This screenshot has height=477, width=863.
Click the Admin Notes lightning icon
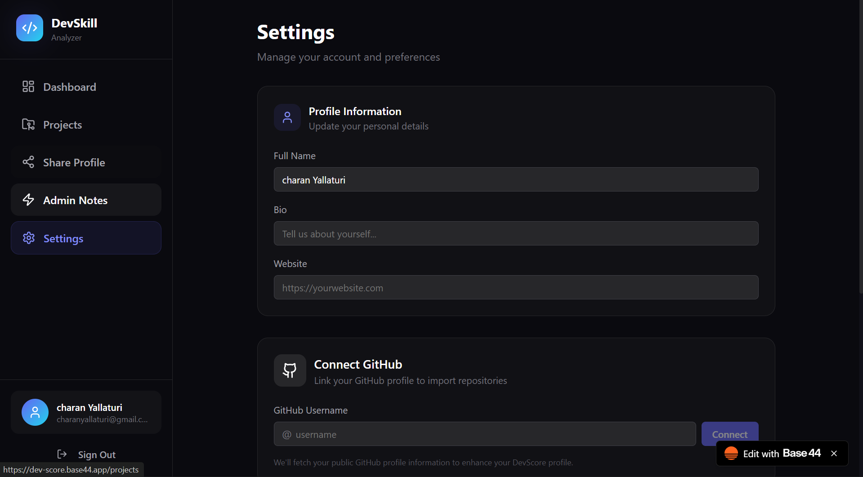coord(28,200)
